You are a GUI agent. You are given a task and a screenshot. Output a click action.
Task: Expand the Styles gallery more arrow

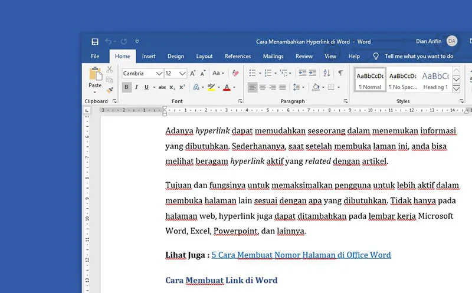point(456,88)
